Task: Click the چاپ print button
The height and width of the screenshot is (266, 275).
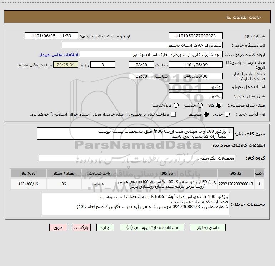Action: click(105, 227)
